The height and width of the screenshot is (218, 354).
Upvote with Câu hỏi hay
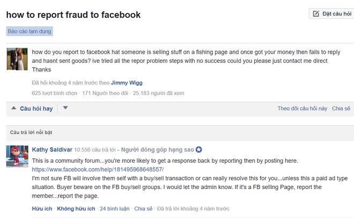[x=36, y=108]
